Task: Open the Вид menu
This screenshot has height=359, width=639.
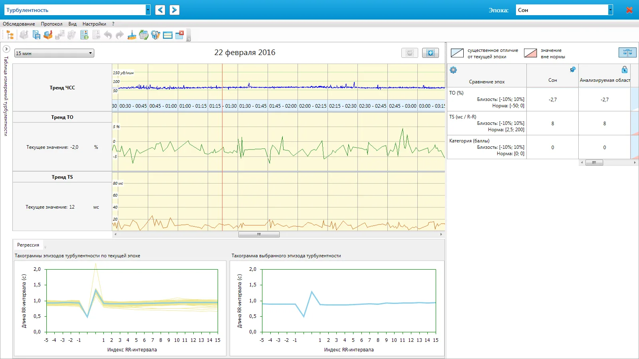Action: [x=72, y=24]
